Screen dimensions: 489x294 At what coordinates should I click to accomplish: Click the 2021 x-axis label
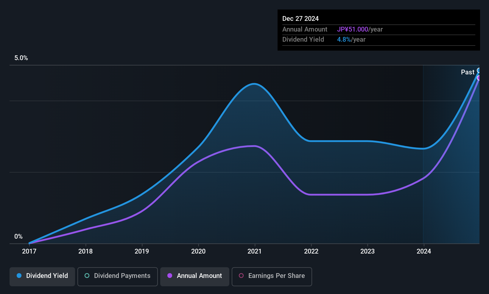(255, 251)
